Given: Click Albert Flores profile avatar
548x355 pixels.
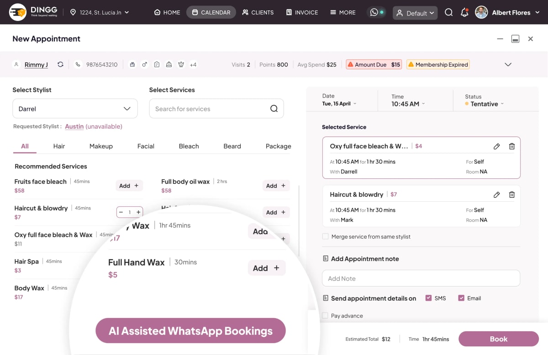Looking at the screenshot, I should pyautogui.click(x=481, y=12).
